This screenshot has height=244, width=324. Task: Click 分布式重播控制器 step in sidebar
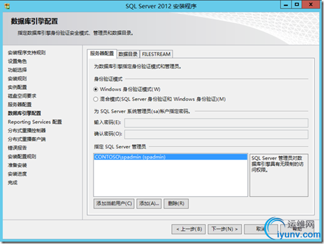pyautogui.click(x=27, y=130)
